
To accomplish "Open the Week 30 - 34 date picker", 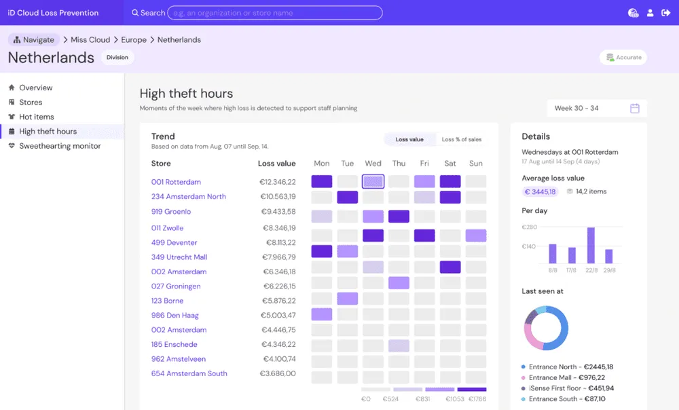I will point(597,108).
